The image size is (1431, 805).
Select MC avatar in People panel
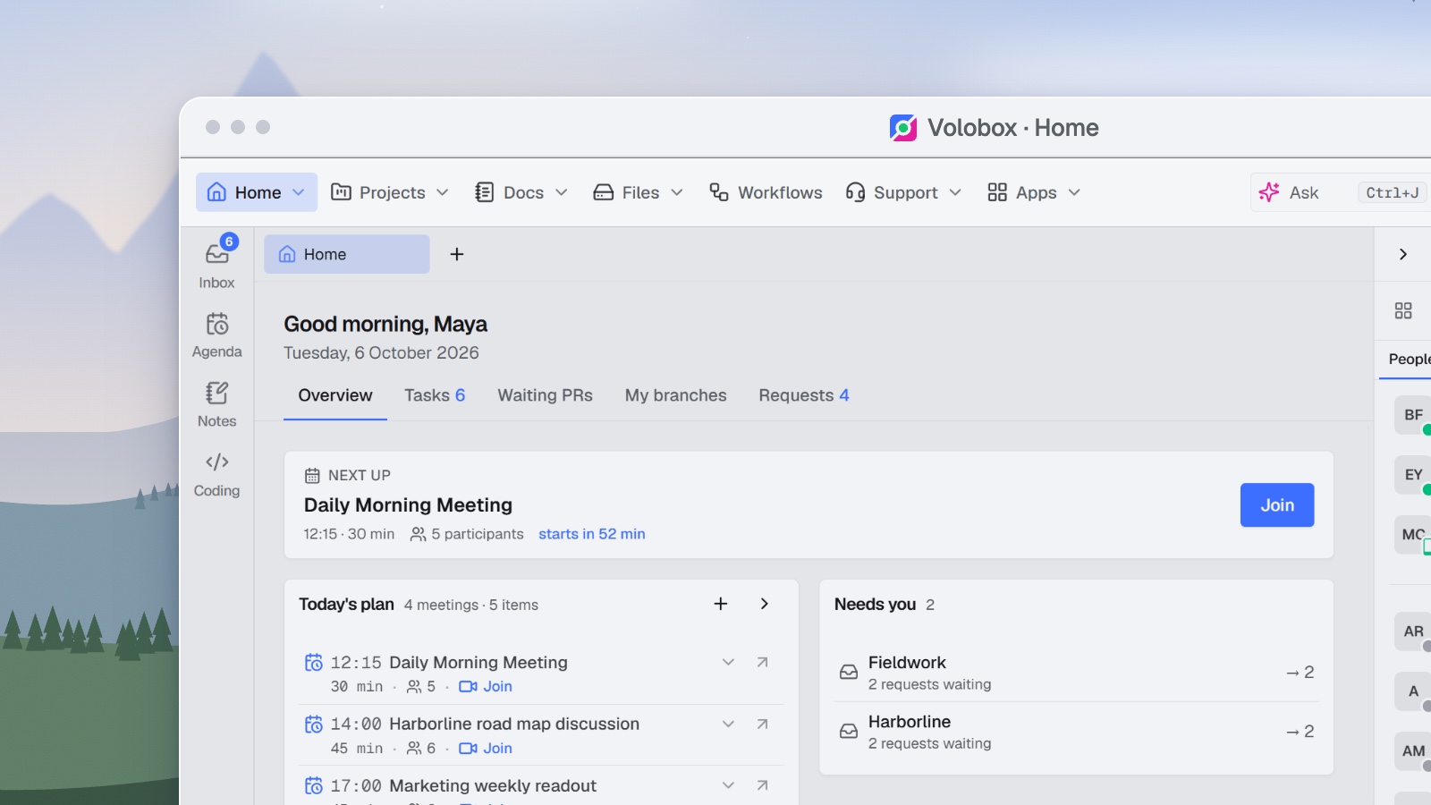coord(1413,535)
